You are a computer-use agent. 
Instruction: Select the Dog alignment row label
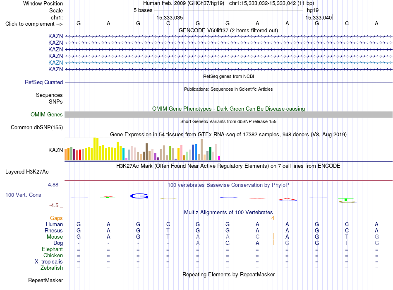(58, 243)
